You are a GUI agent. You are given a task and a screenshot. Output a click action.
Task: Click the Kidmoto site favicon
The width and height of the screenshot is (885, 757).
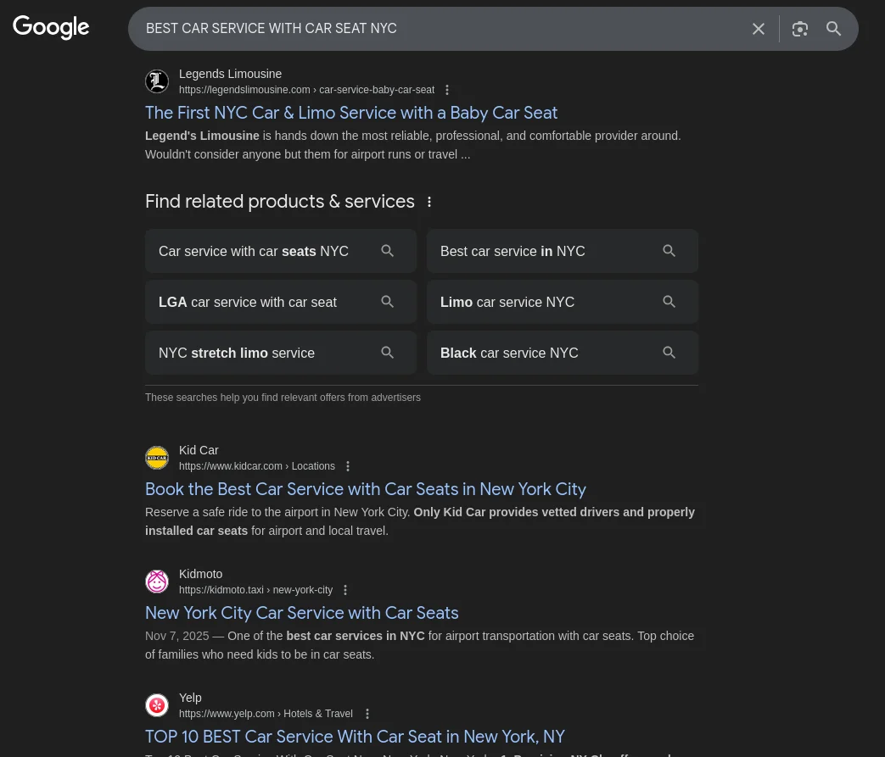[x=157, y=582]
